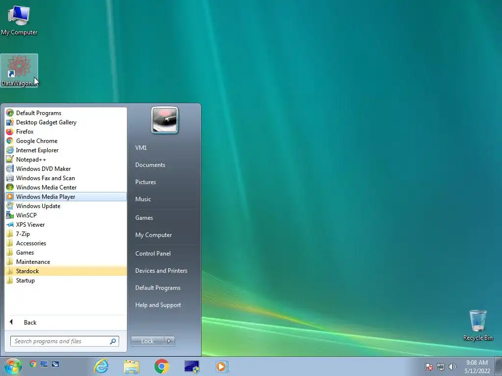Expand the Maintenance folder

[66, 261]
